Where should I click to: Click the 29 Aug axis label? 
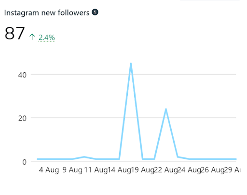coord(232,170)
